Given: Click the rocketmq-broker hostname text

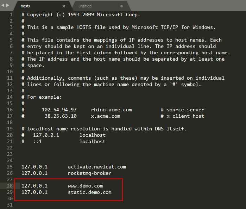Looking at the screenshot, I should (90, 173).
